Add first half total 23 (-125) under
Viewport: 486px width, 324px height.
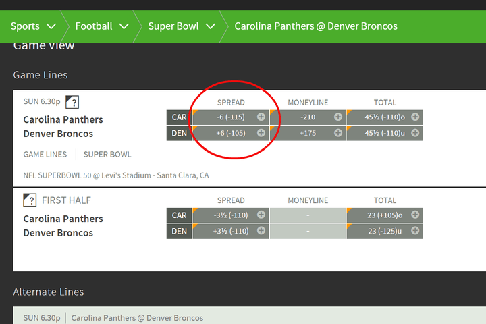tap(385, 231)
